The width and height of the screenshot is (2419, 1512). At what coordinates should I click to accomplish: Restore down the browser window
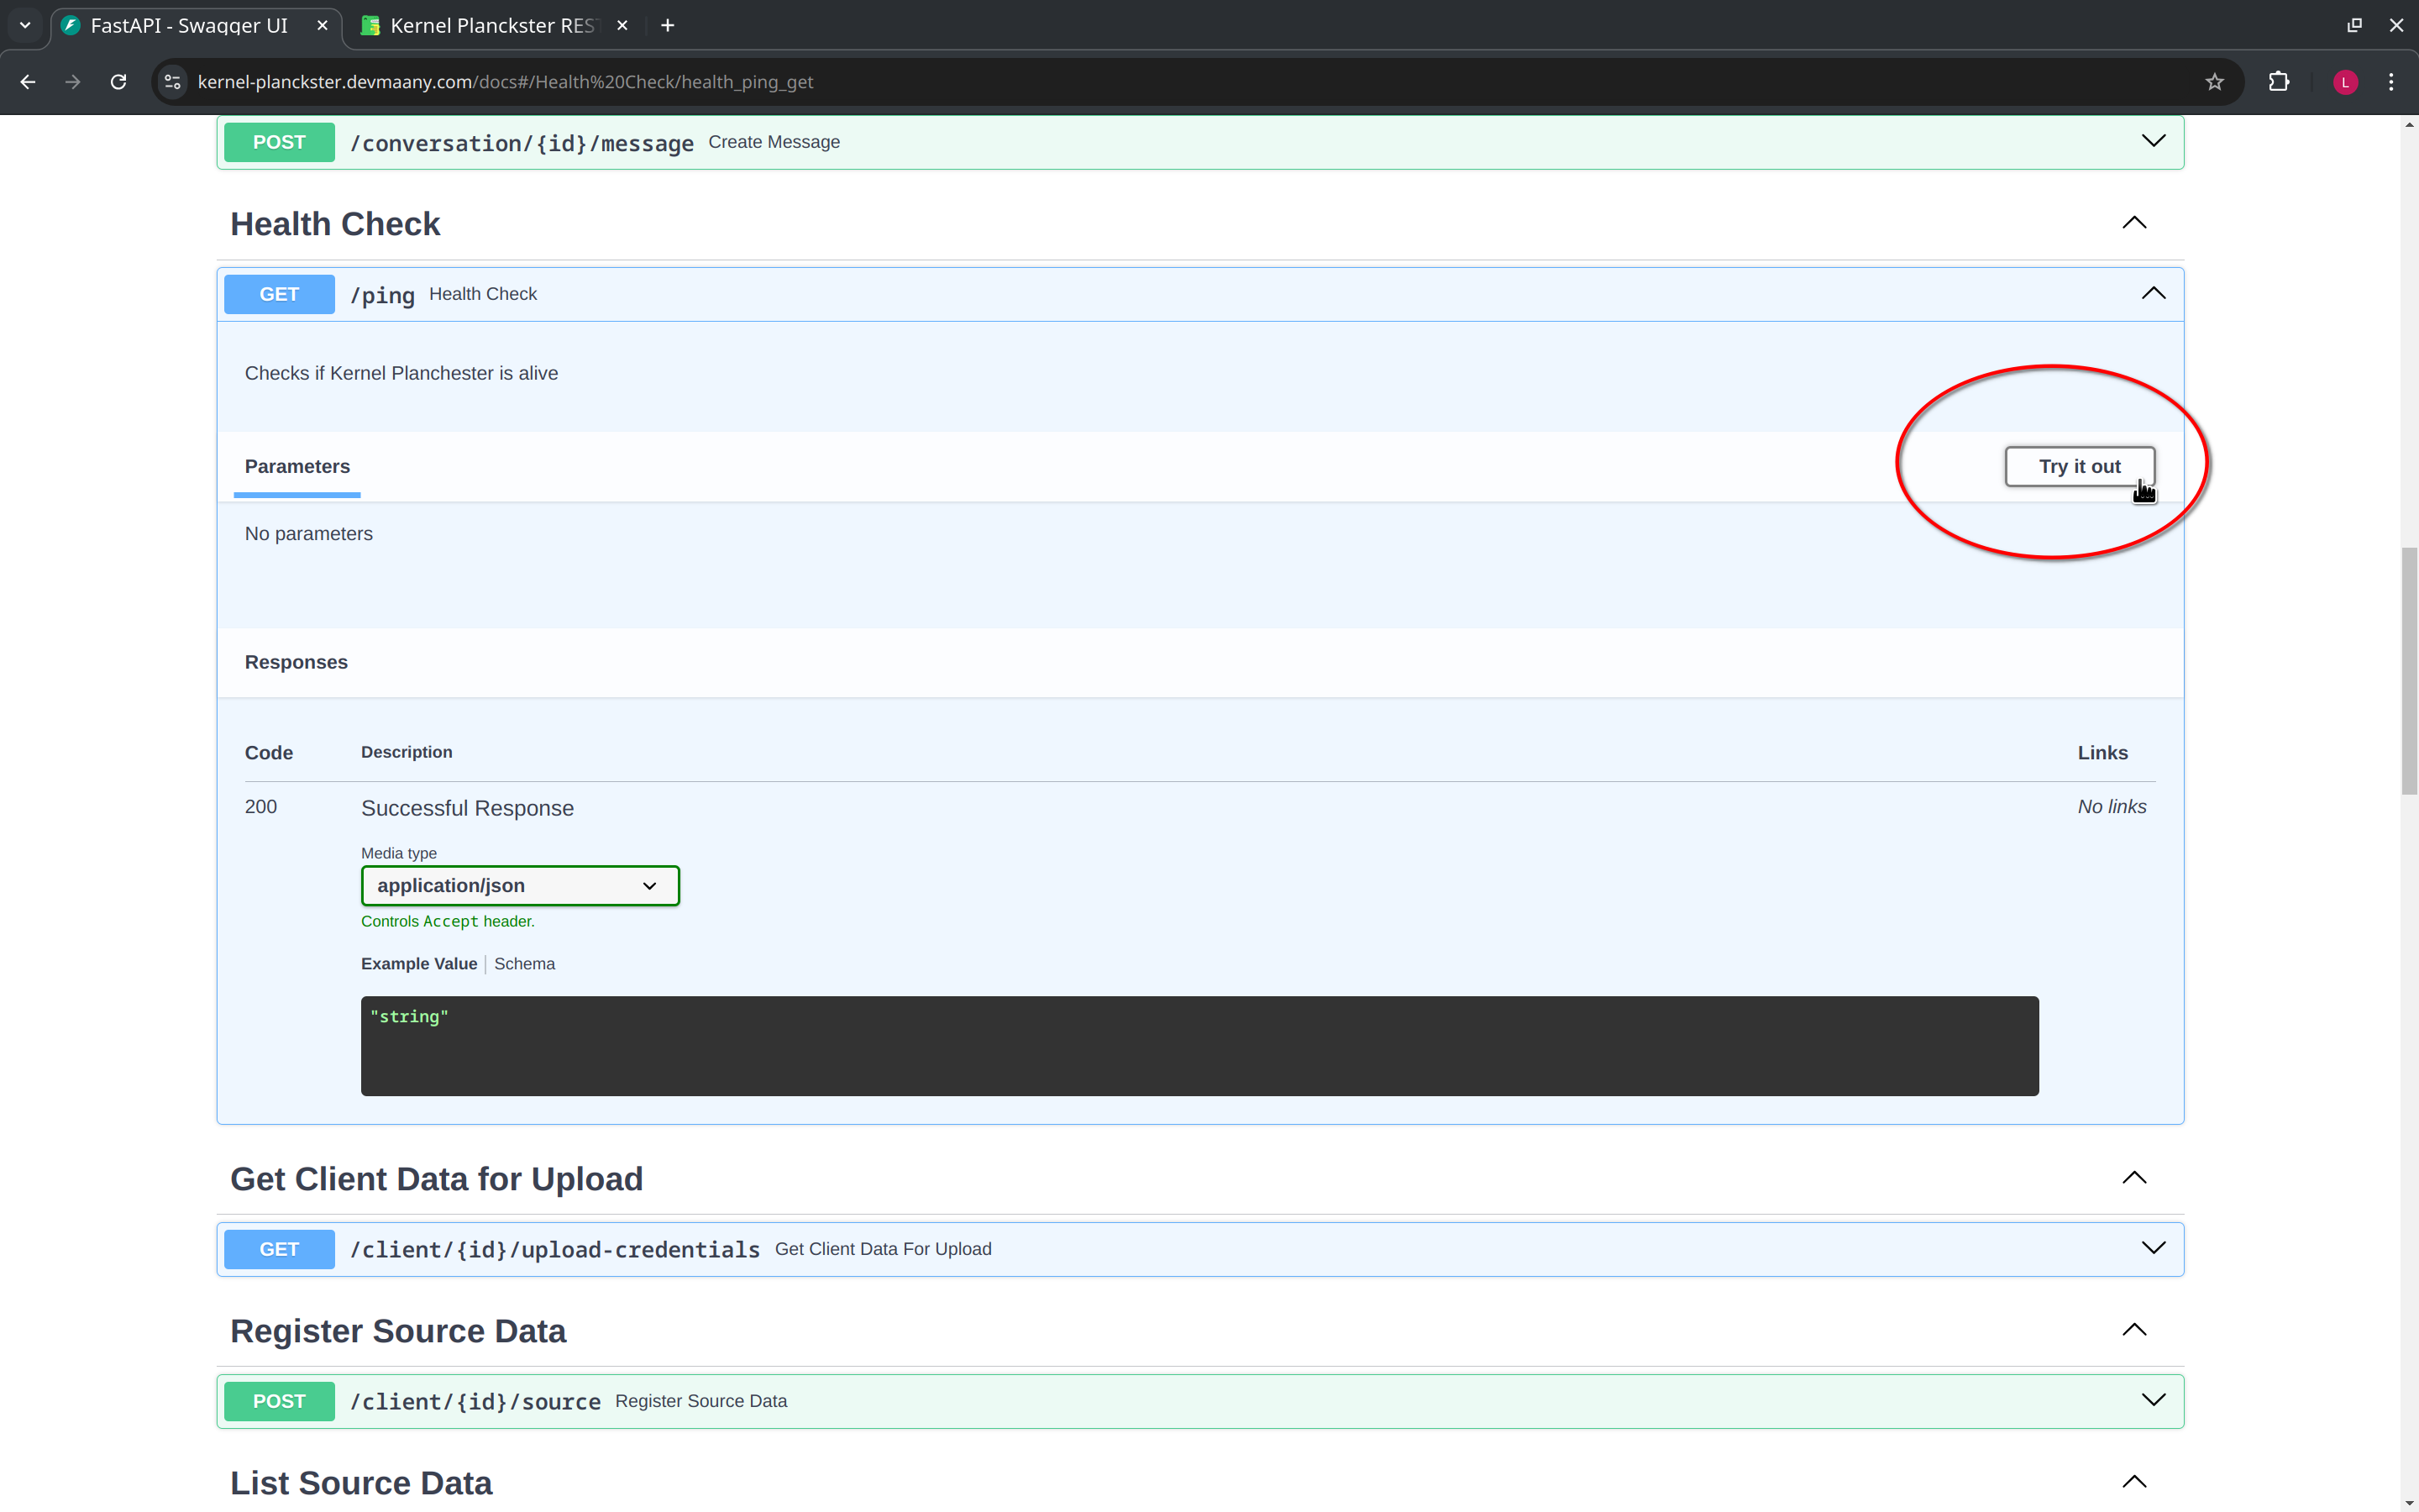2354,26
